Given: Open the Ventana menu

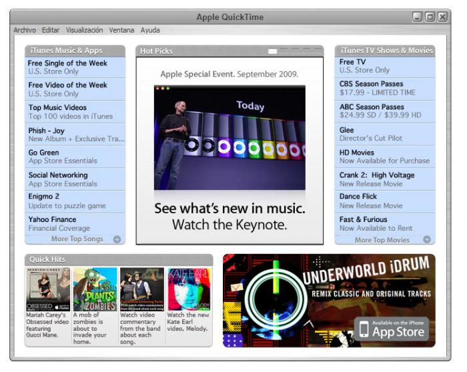Looking at the screenshot, I should 121,30.
